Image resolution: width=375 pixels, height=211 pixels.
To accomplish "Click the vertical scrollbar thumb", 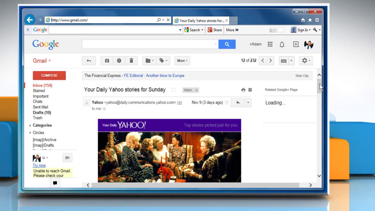I will pos(319,86).
